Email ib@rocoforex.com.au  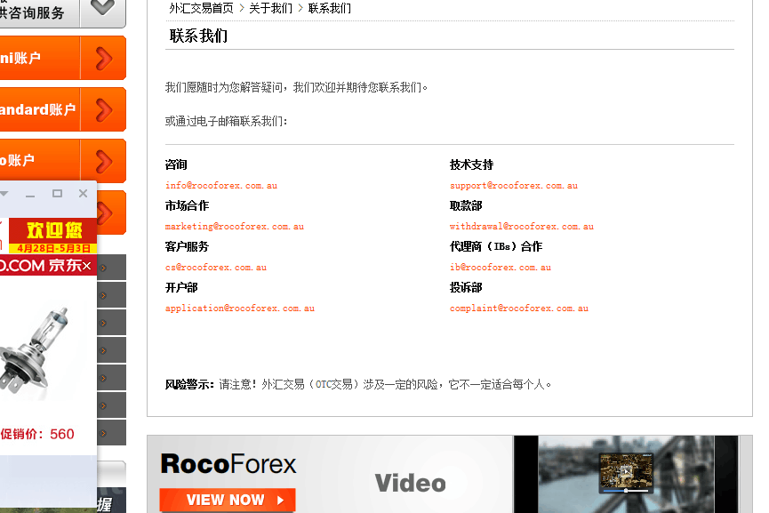click(x=501, y=268)
